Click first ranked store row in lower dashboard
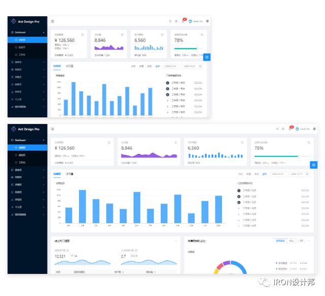This screenshot has height=296, width=325. (x=273, y=190)
